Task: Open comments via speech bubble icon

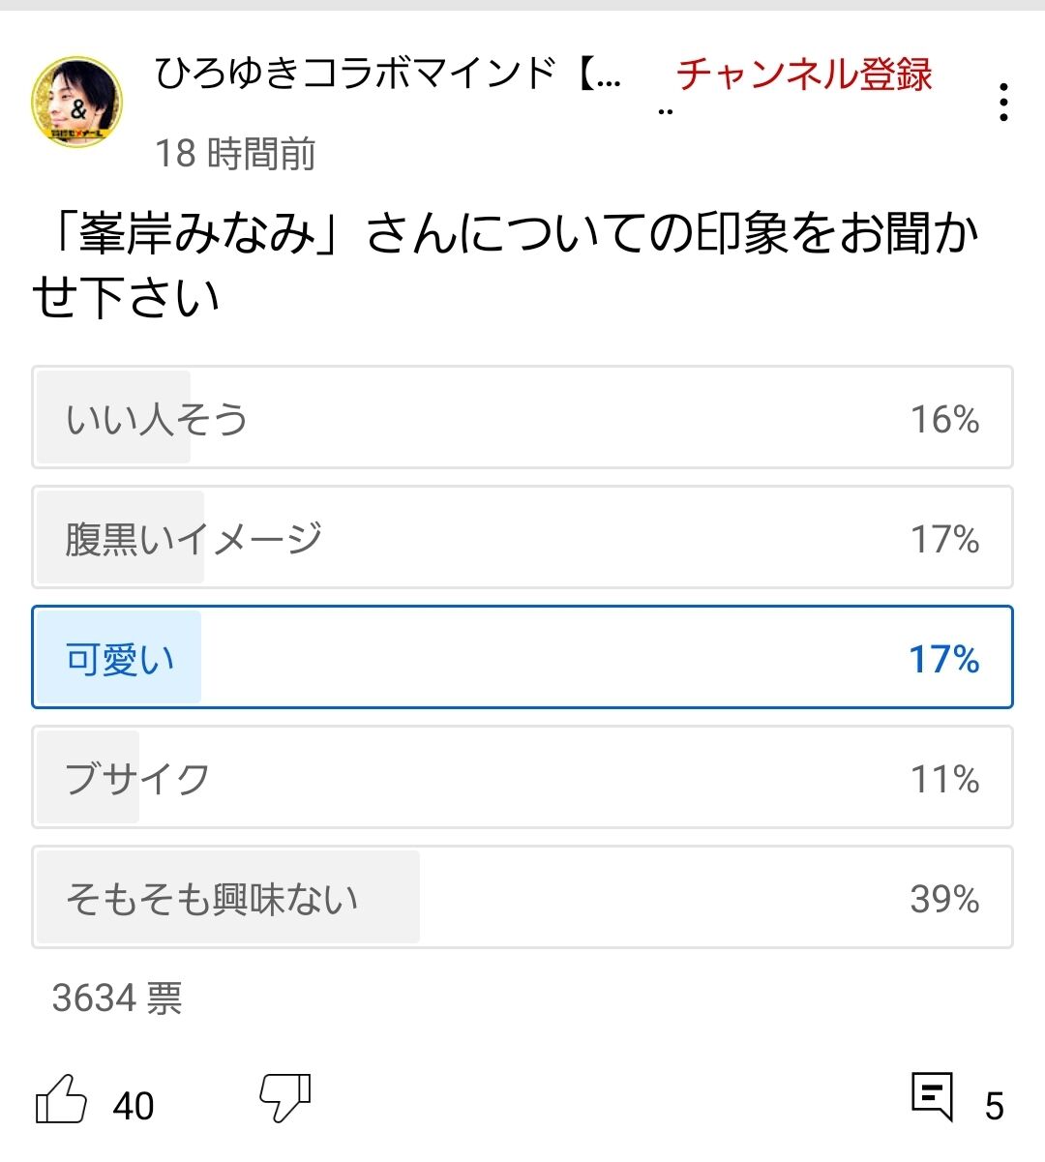Action: tap(933, 1096)
